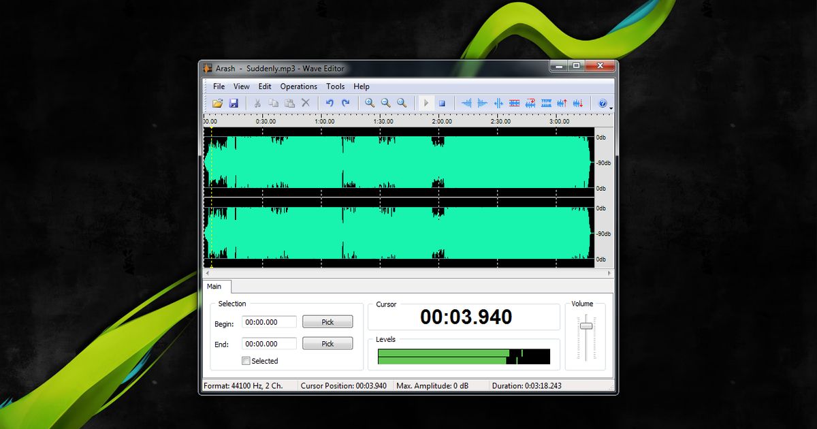Open an audio file with the folder icon
Screen dimensions: 817x429
point(218,103)
